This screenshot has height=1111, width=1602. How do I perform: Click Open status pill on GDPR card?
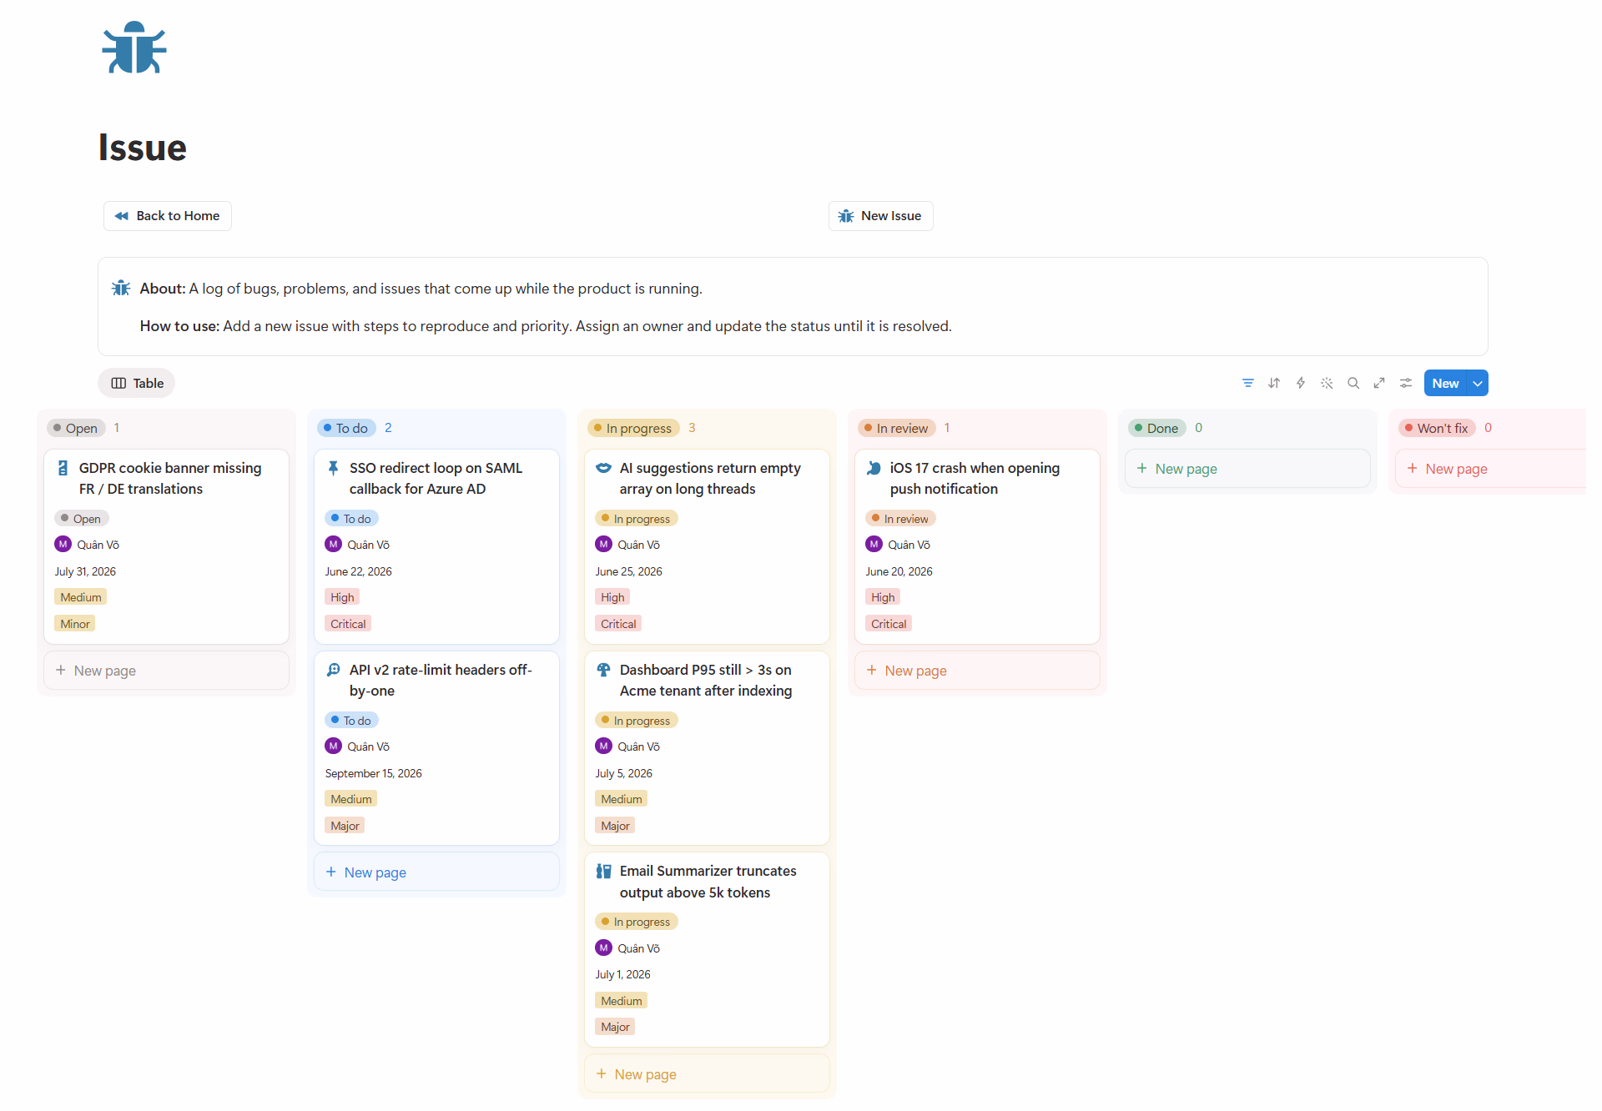(x=82, y=519)
